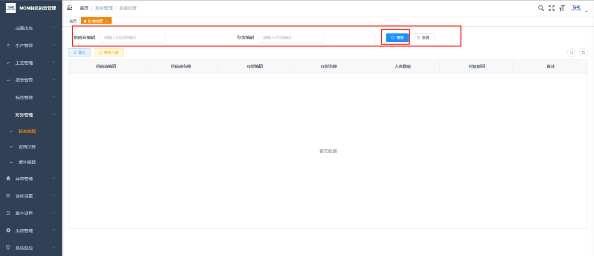Select the 标准结算 tab
This screenshot has height=256, width=594.
96,21
